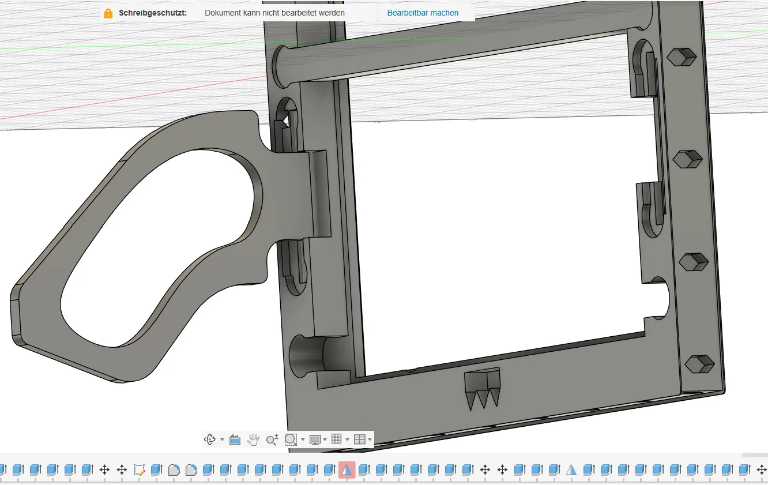The image size is (768, 485).
Task: Select the Pan hand tool
Action: tap(253, 439)
